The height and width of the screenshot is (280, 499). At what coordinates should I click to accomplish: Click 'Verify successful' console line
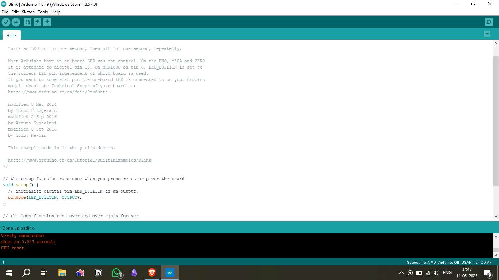(x=23, y=236)
